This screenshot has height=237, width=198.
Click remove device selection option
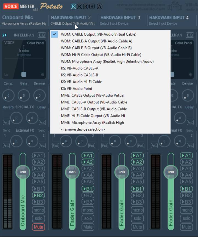pyautogui.click(x=83, y=129)
